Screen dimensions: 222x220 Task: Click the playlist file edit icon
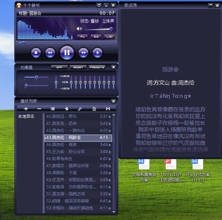pos(94,109)
